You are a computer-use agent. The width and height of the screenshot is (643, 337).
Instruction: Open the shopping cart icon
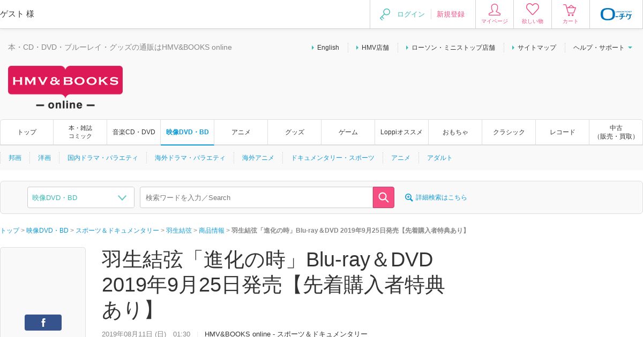pyautogui.click(x=570, y=10)
